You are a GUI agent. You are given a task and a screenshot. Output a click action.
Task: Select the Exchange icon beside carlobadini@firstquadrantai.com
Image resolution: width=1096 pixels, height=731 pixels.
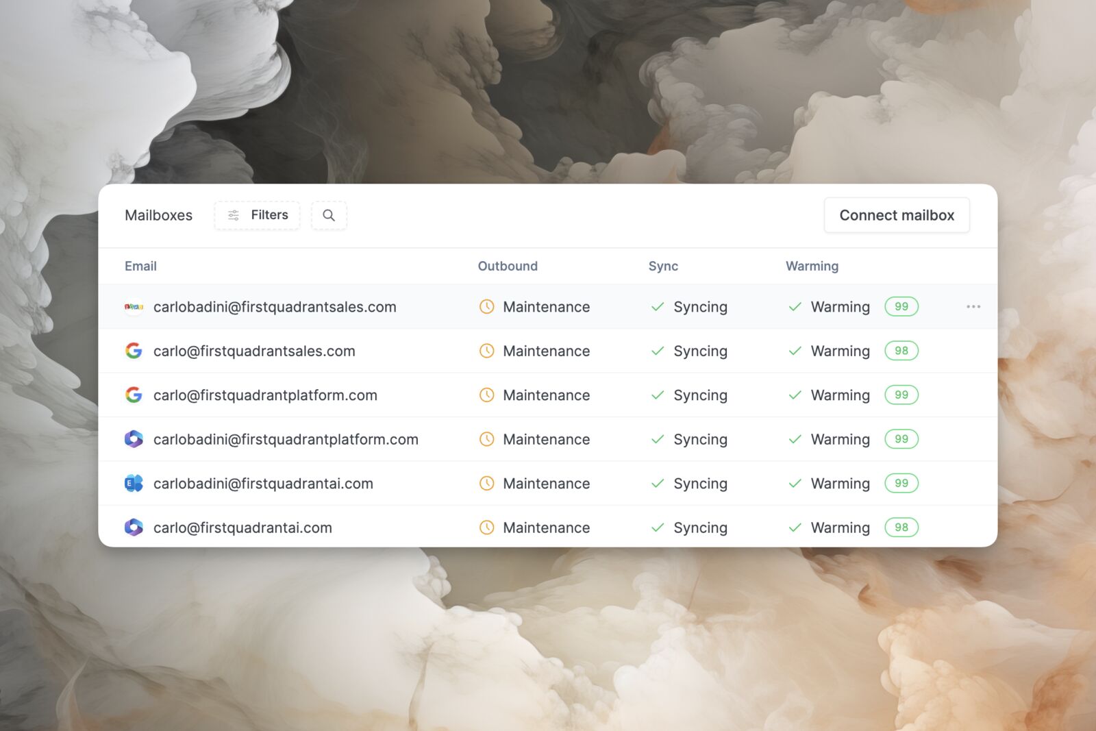(x=134, y=483)
